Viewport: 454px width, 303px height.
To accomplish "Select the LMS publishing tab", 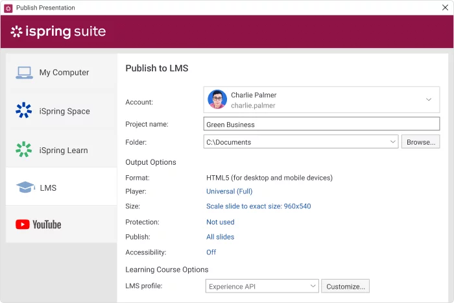I will click(x=62, y=187).
